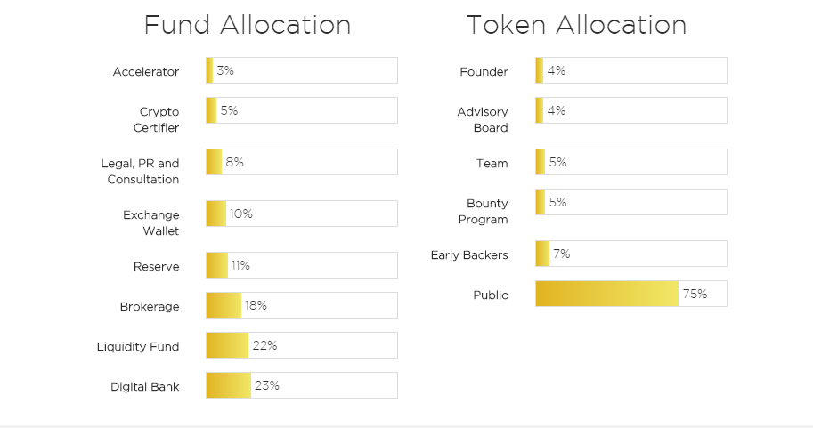Click the Bounty Program 5% bar

coord(630,202)
